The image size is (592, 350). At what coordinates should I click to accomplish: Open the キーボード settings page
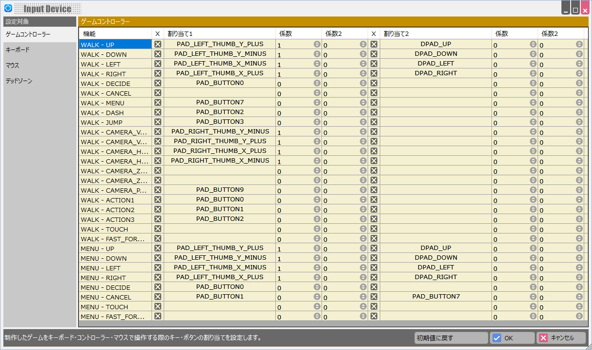(x=17, y=50)
